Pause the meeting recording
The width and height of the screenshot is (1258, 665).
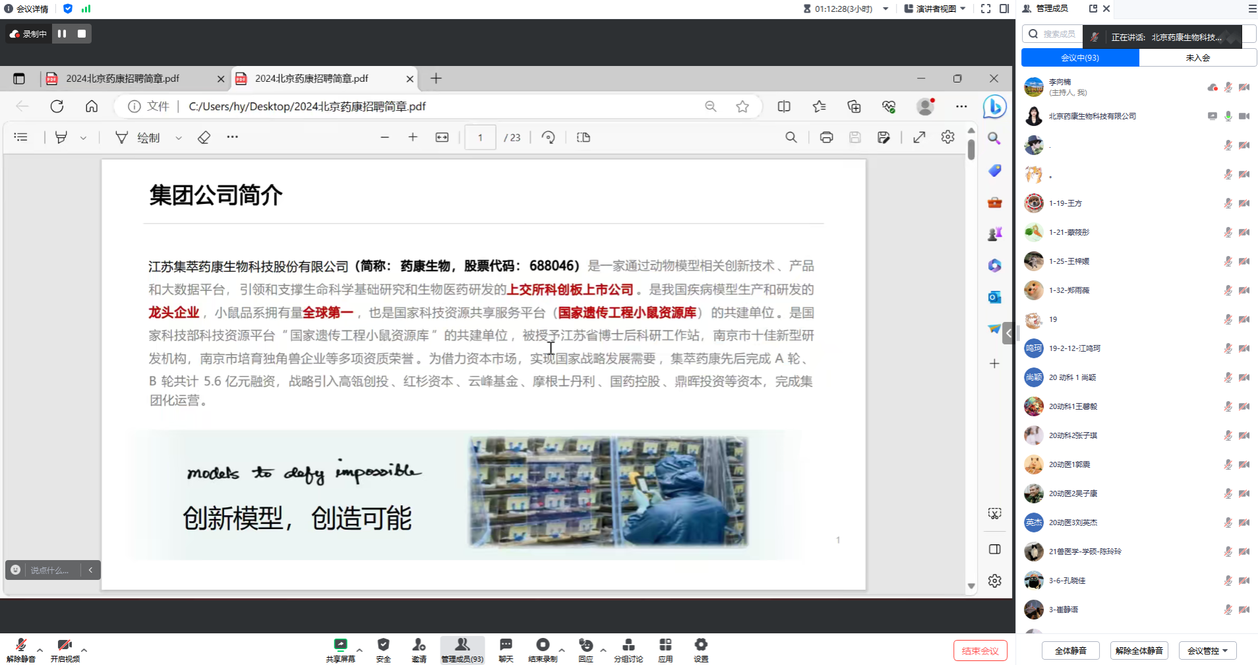click(62, 34)
